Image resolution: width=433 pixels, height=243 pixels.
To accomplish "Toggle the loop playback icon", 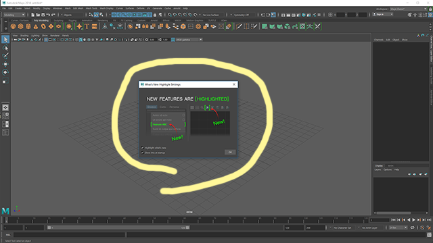I will [412, 227].
